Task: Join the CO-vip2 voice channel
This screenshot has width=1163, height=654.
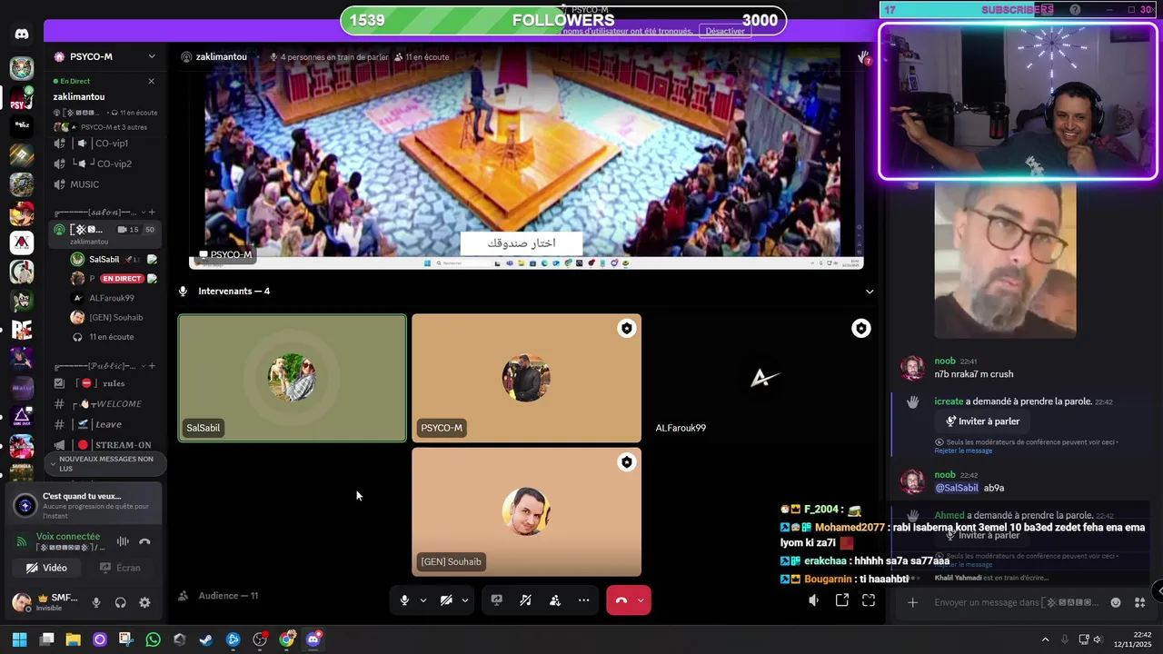Action: tap(104, 164)
